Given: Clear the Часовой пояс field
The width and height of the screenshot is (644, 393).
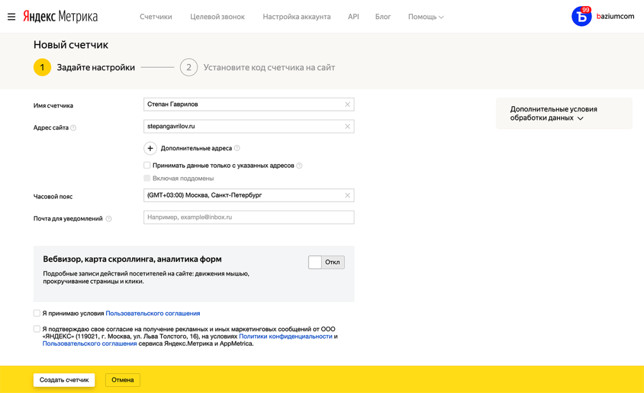Looking at the screenshot, I should point(348,195).
